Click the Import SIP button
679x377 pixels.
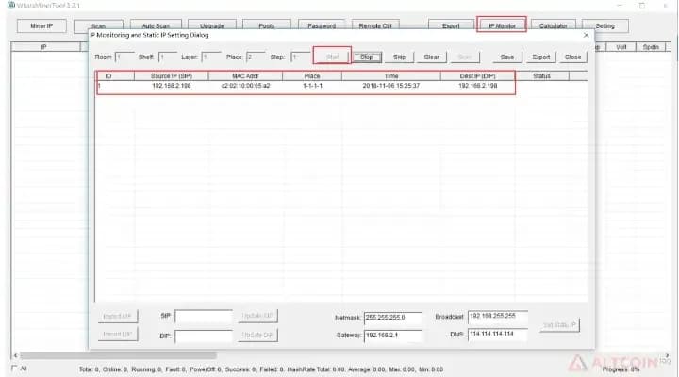coord(118,316)
